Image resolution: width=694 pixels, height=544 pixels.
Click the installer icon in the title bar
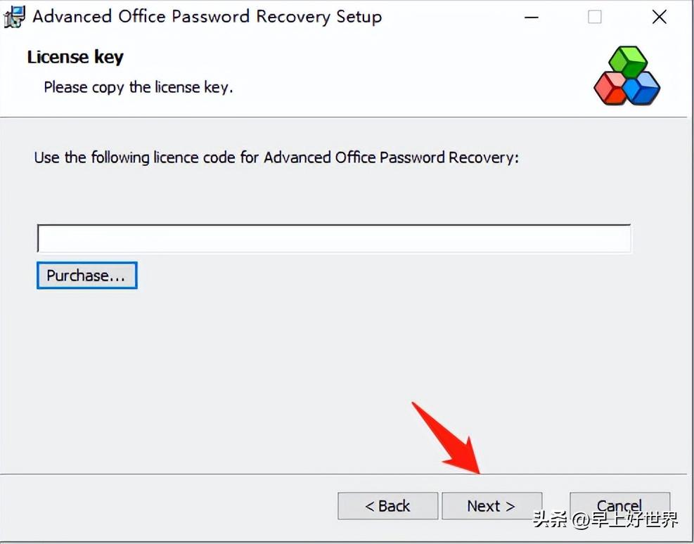point(14,17)
